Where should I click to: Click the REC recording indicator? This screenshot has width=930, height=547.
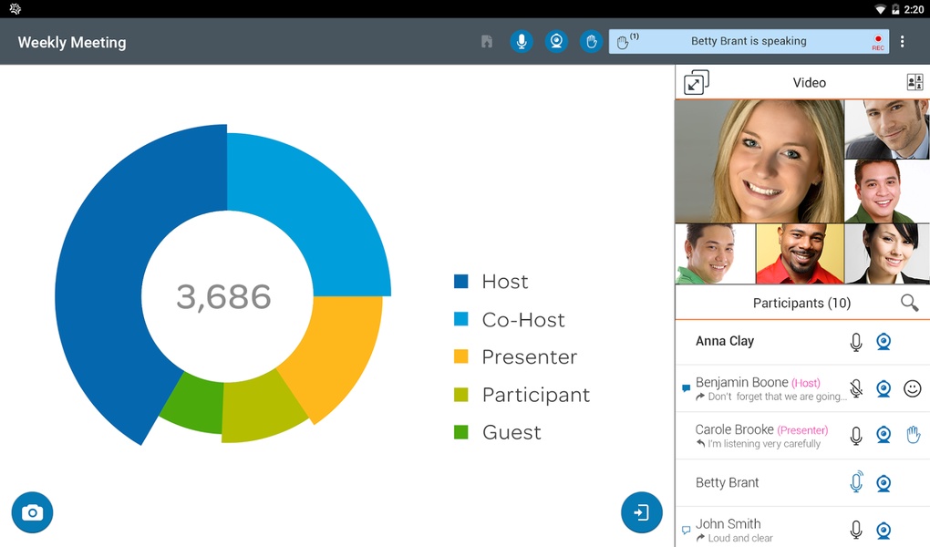point(878,42)
